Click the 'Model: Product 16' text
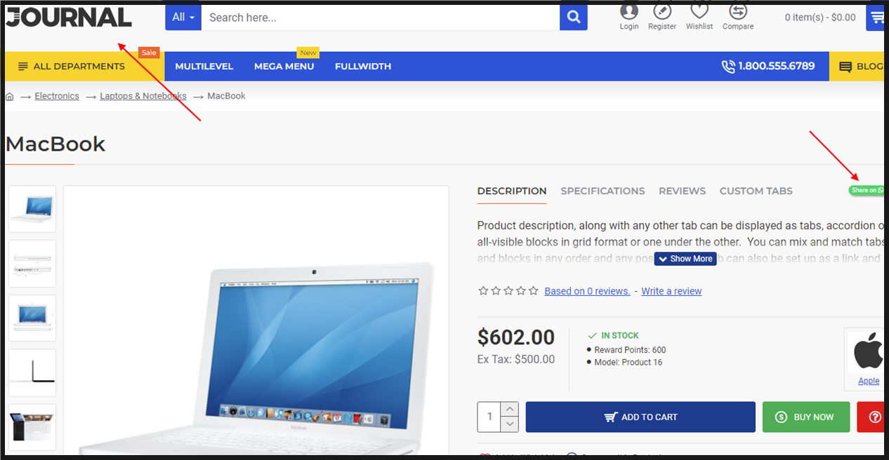This screenshot has height=460, width=889. (628, 363)
